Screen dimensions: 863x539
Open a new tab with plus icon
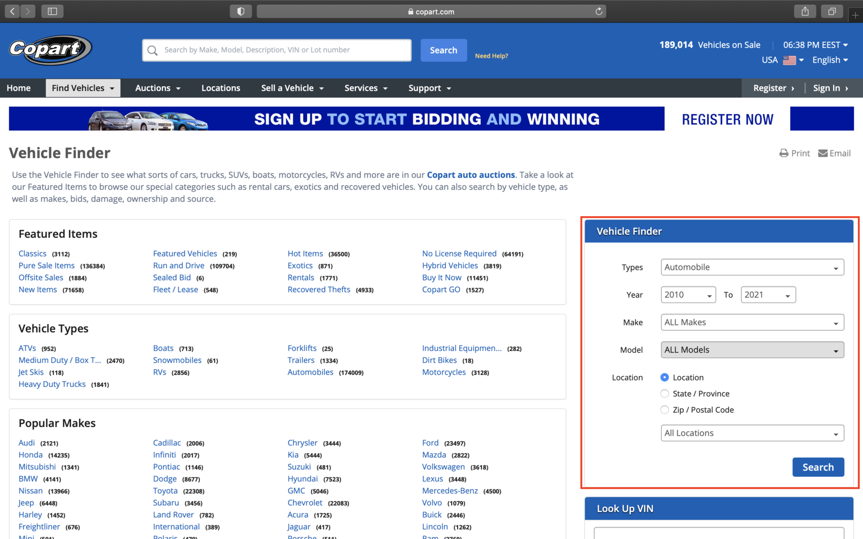click(x=855, y=15)
